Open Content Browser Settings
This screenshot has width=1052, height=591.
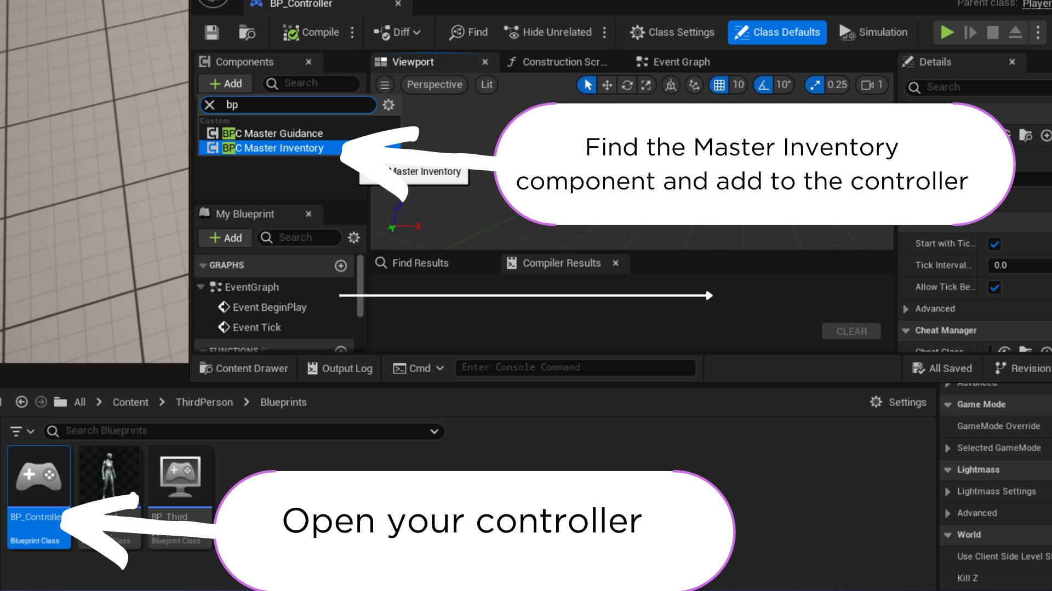(898, 402)
